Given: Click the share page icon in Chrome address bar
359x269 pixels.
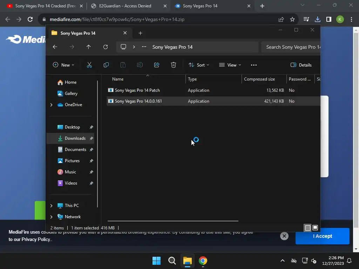Looking at the screenshot, I should point(281,20).
